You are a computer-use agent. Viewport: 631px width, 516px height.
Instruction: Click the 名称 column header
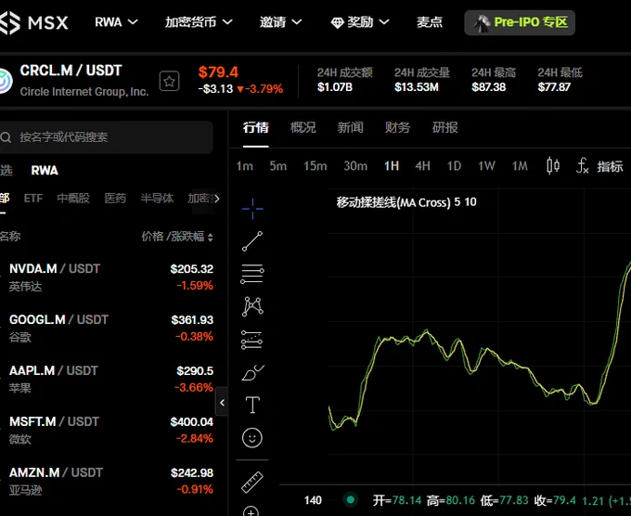pyautogui.click(x=10, y=237)
